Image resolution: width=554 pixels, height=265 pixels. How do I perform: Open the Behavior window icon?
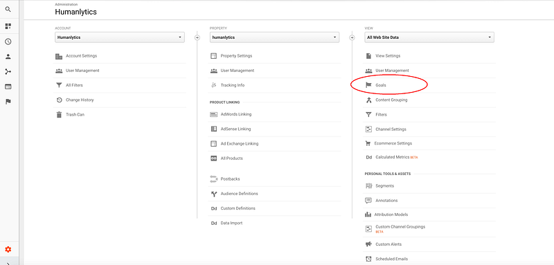coord(8,86)
